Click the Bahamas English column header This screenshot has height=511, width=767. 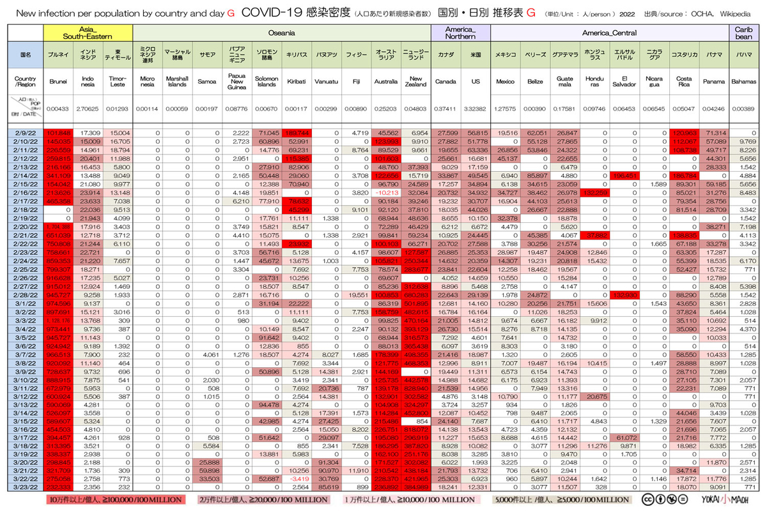pyautogui.click(x=743, y=82)
